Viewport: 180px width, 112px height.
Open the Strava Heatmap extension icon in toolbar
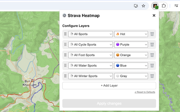click(x=156, y=6)
